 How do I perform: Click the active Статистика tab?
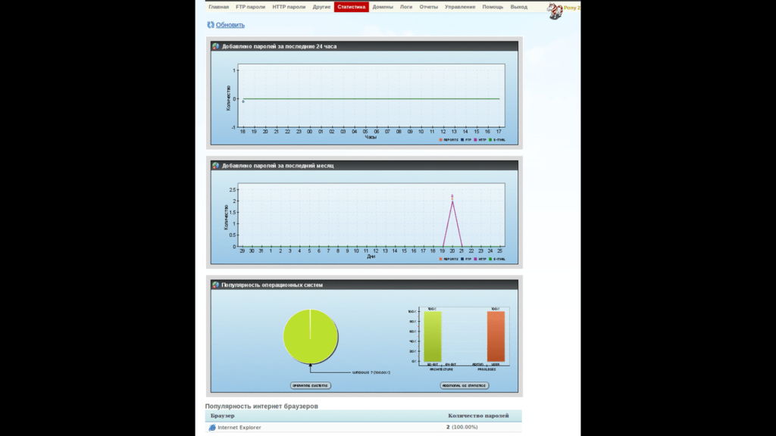pos(352,7)
